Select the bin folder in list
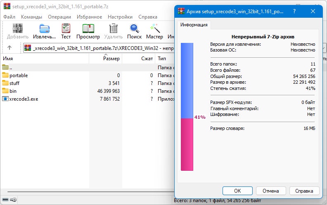Image resolution: width=327 pixels, height=205 pixels. pos(13,91)
